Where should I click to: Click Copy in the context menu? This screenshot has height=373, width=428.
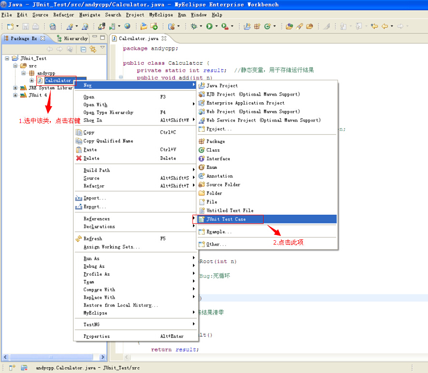point(135,132)
